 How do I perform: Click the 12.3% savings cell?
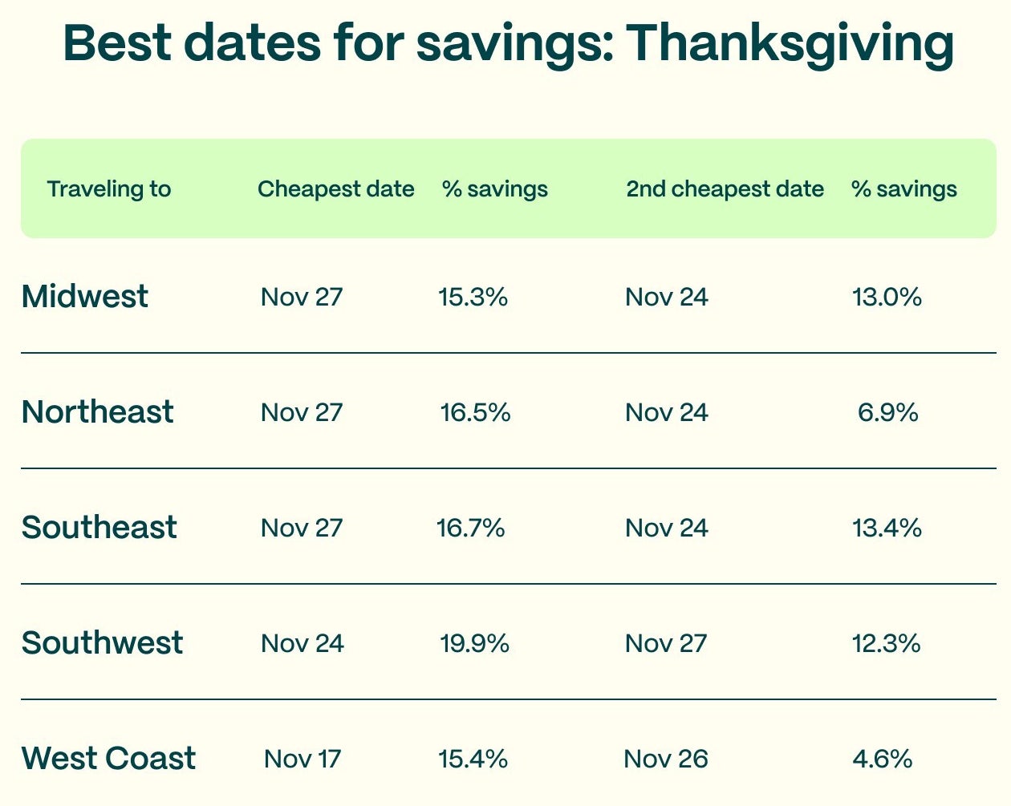tap(886, 644)
